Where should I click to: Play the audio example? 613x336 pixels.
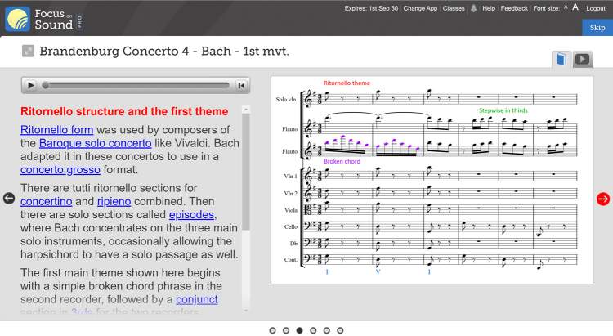pos(30,85)
